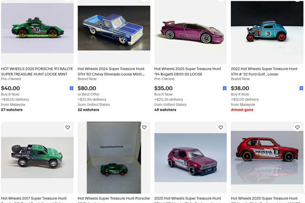Open Porsche 911 Rallye Super Treasure Hunt title
The height and width of the screenshot is (203, 305).
[x=37, y=71]
